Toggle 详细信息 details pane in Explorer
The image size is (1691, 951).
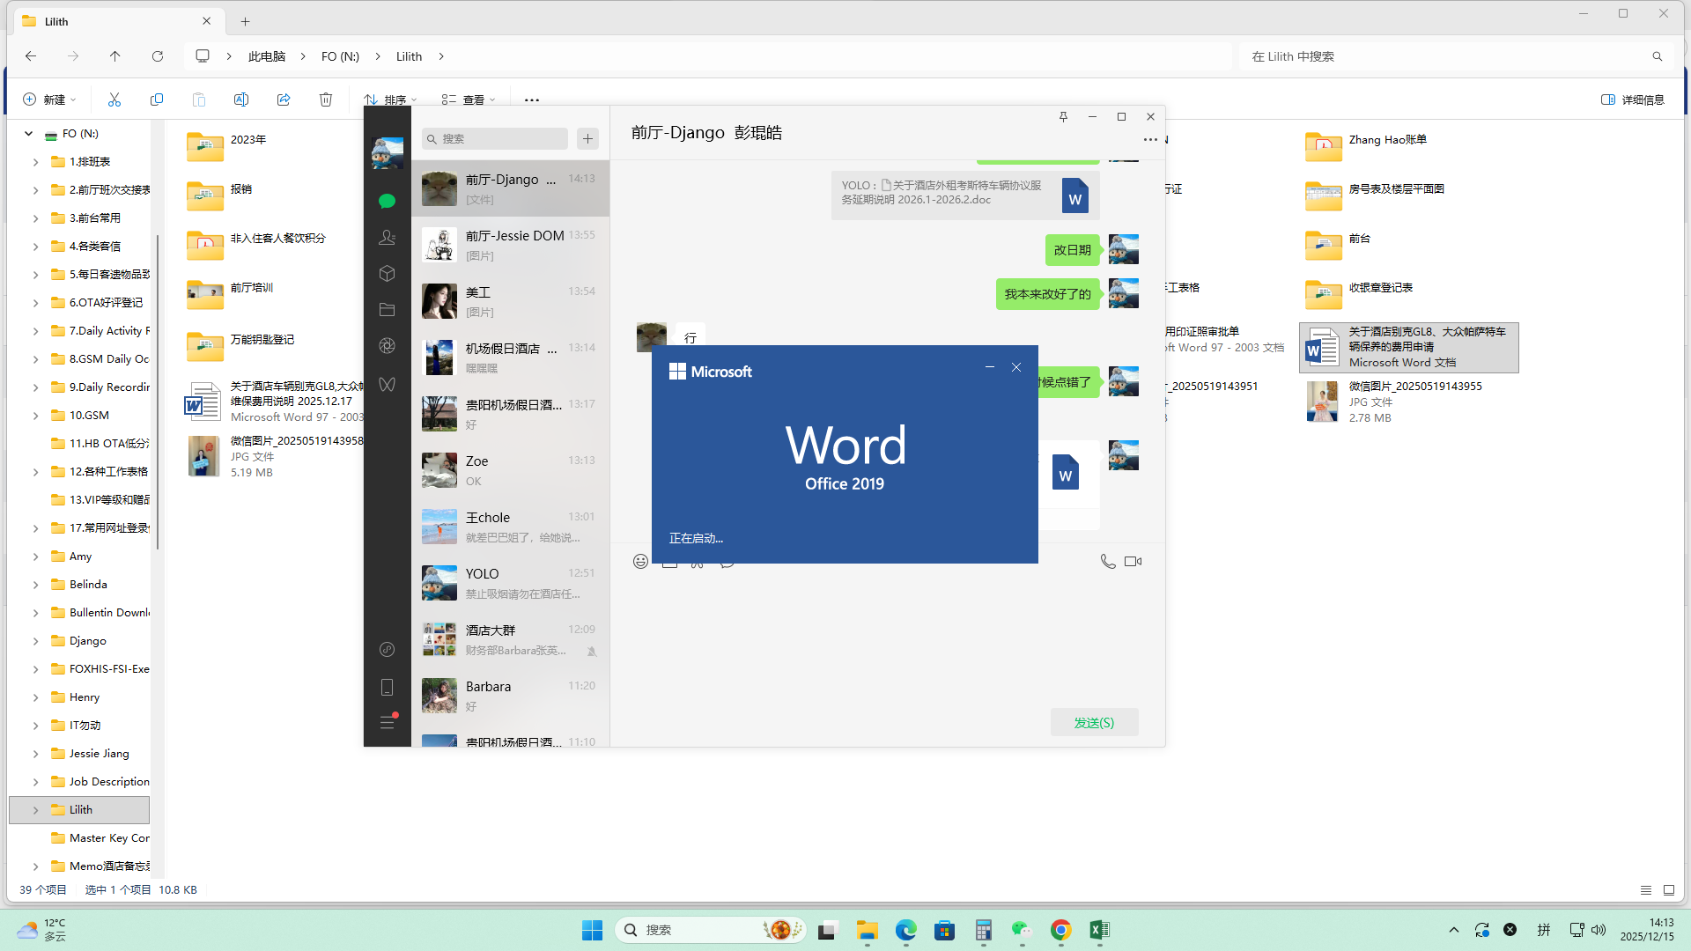(1632, 100)
